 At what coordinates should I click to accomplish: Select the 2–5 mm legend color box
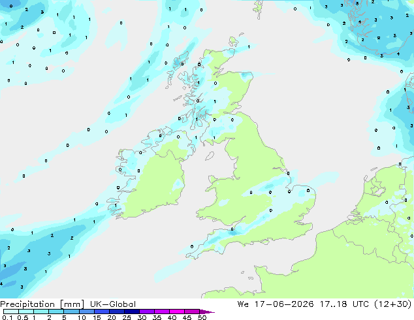click(x=56, y=312)
